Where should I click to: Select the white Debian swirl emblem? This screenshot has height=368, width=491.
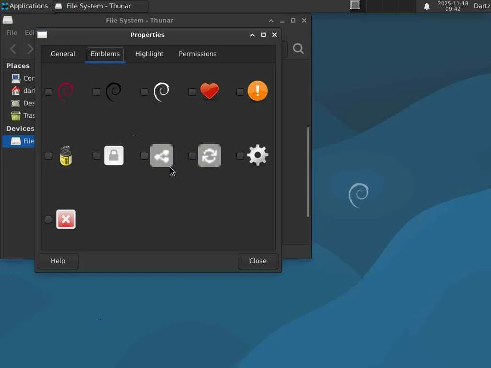(x=162, y=92)
